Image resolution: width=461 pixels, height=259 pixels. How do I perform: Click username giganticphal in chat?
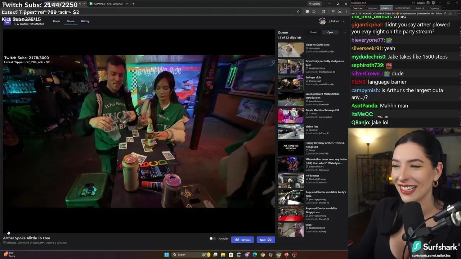(x=367, y=24)
